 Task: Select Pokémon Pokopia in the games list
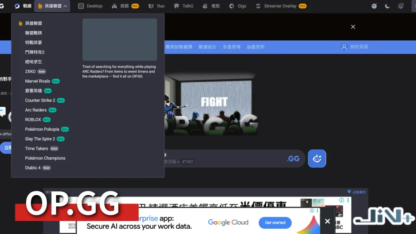[x=42, y=129]
